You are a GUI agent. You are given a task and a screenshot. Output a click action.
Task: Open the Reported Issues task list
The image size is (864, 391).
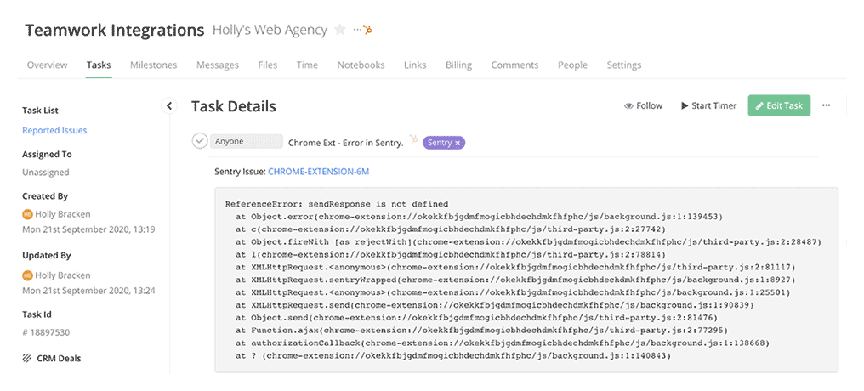[x=54, y=130]
